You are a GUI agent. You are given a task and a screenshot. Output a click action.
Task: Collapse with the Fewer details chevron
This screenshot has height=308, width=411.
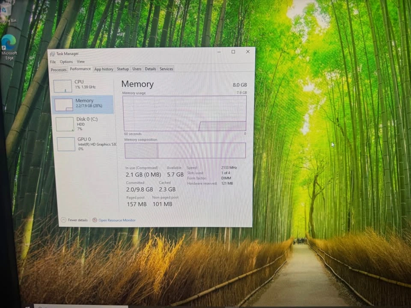click(64, 220)
